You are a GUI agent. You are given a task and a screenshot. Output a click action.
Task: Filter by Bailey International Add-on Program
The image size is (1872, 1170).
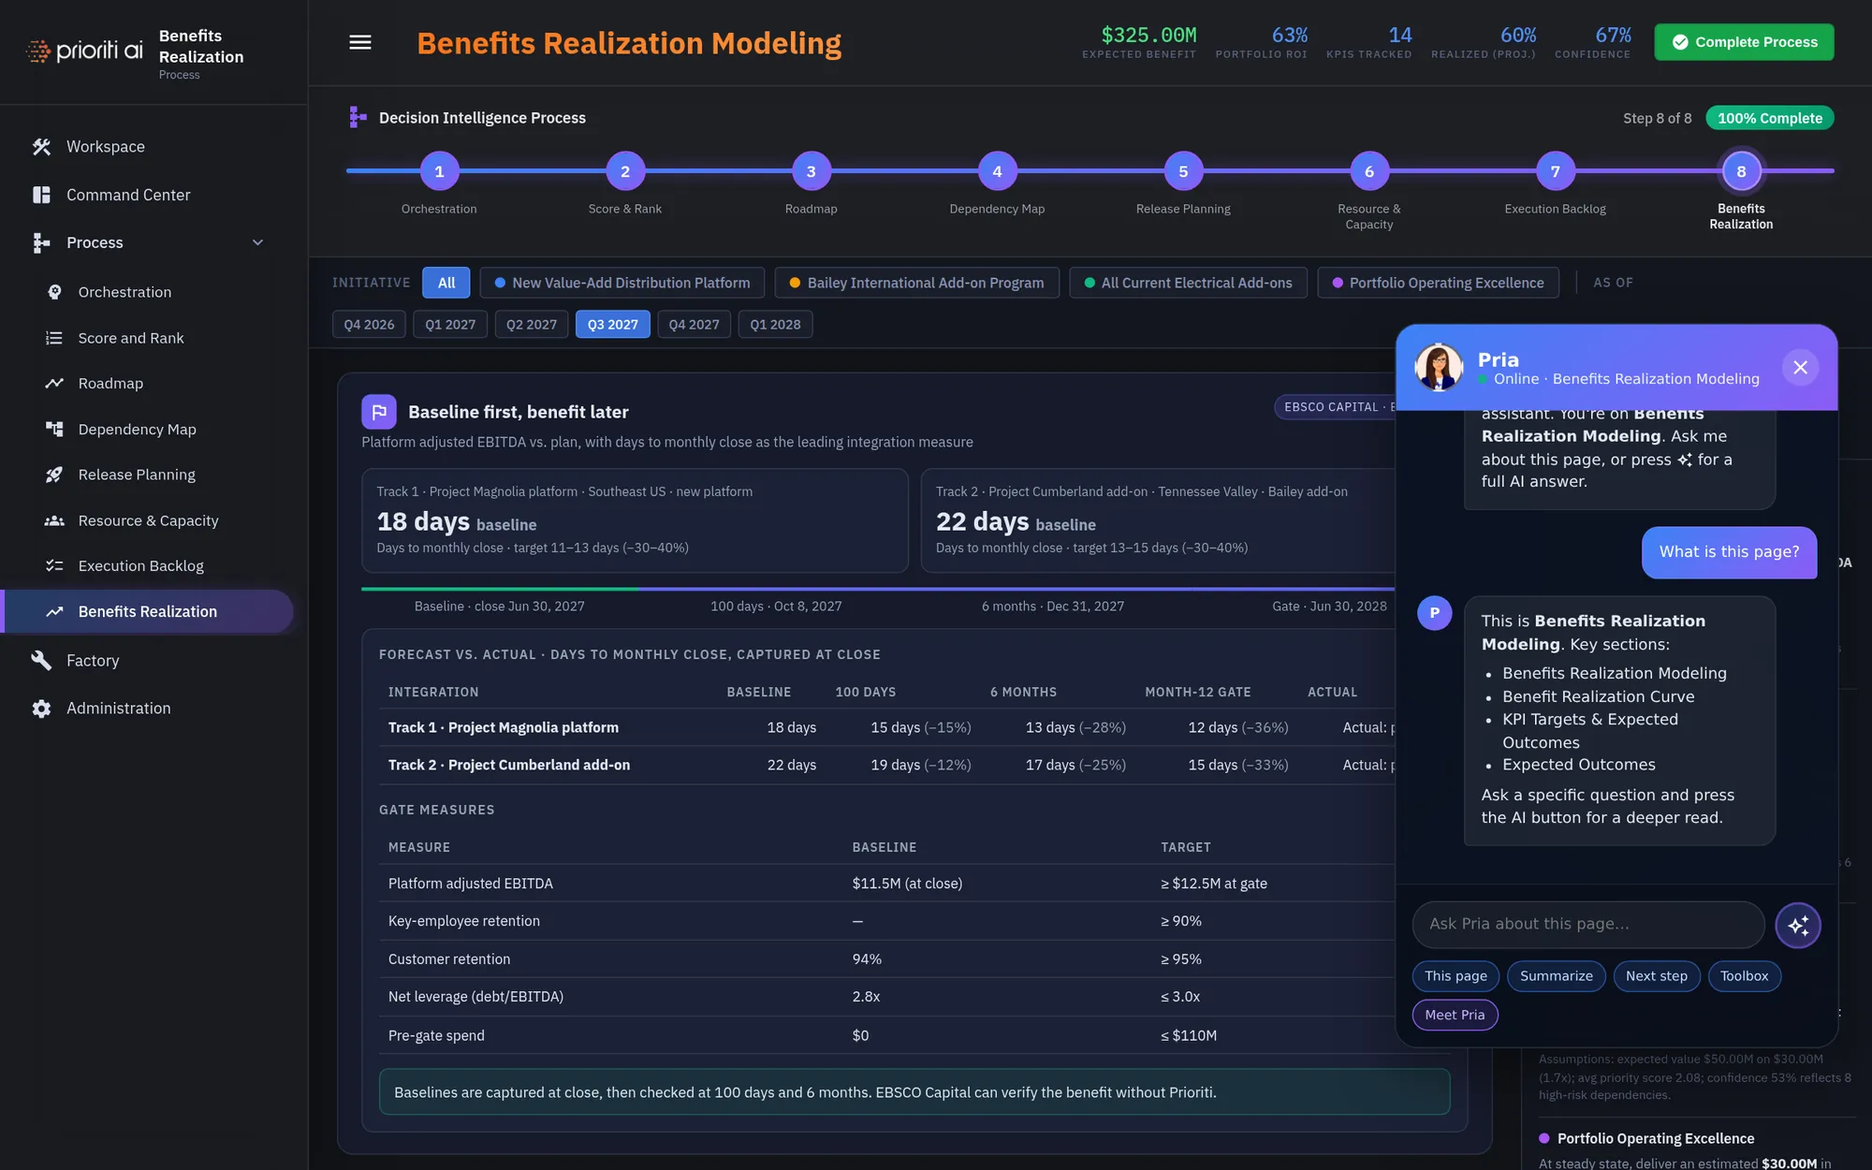pos(916,283)
